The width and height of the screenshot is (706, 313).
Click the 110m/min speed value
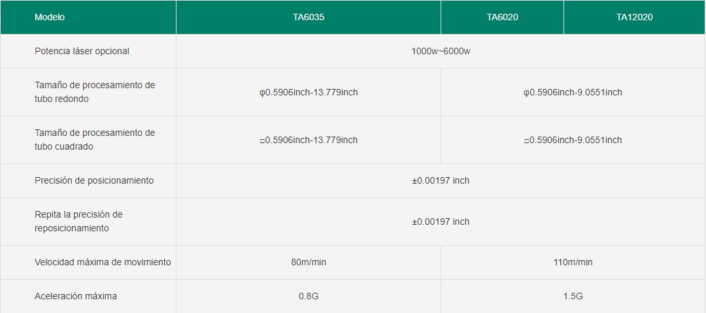[x=573, y=262]
